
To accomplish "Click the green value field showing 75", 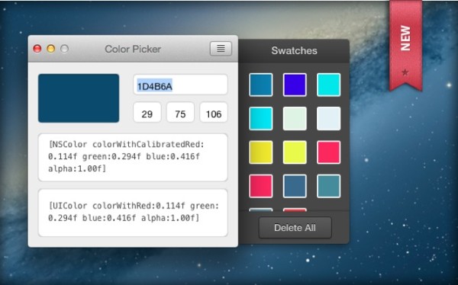I will 180,112.
